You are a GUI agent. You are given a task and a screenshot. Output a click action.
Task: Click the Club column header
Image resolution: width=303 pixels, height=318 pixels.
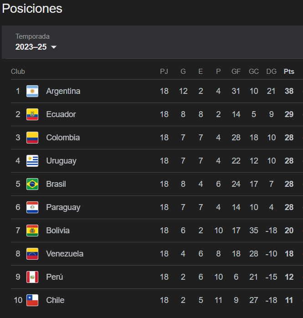pyautogui.click(x=18, y=72)
